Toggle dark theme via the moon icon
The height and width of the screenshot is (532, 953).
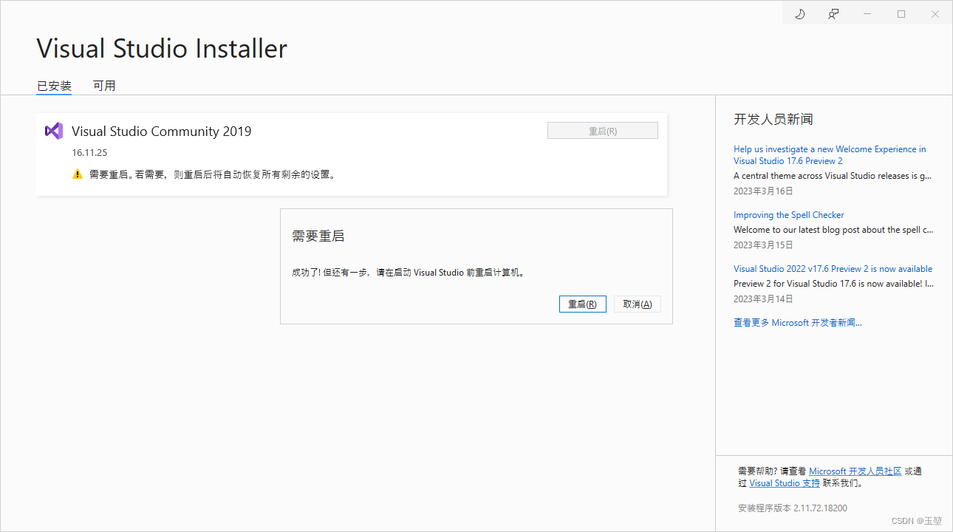coord(799,13)
